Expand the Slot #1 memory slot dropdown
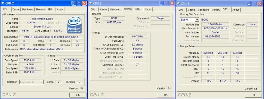Image resolution: width=264 pixels, height=99 pixels. click(197, 20)
